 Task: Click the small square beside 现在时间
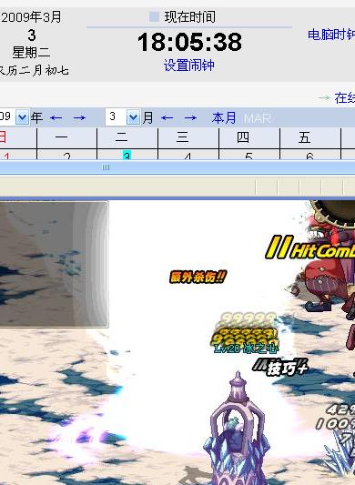(154, 16)
